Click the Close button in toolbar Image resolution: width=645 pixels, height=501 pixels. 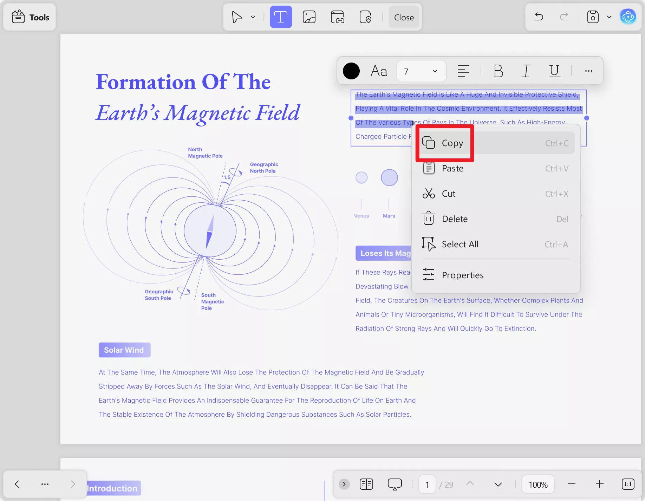[x=404, y=17]
